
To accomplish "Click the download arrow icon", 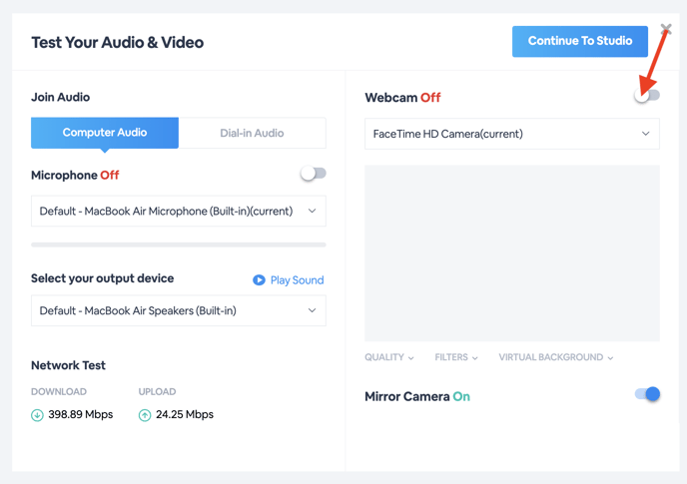I will point(37,415).
